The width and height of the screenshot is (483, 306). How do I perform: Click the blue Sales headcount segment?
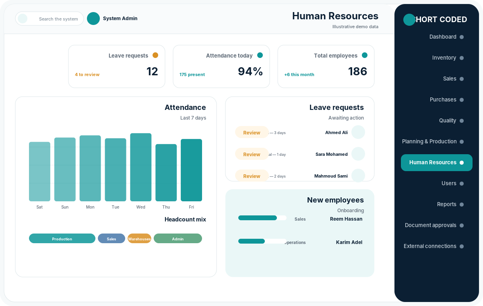pos(111,238)
